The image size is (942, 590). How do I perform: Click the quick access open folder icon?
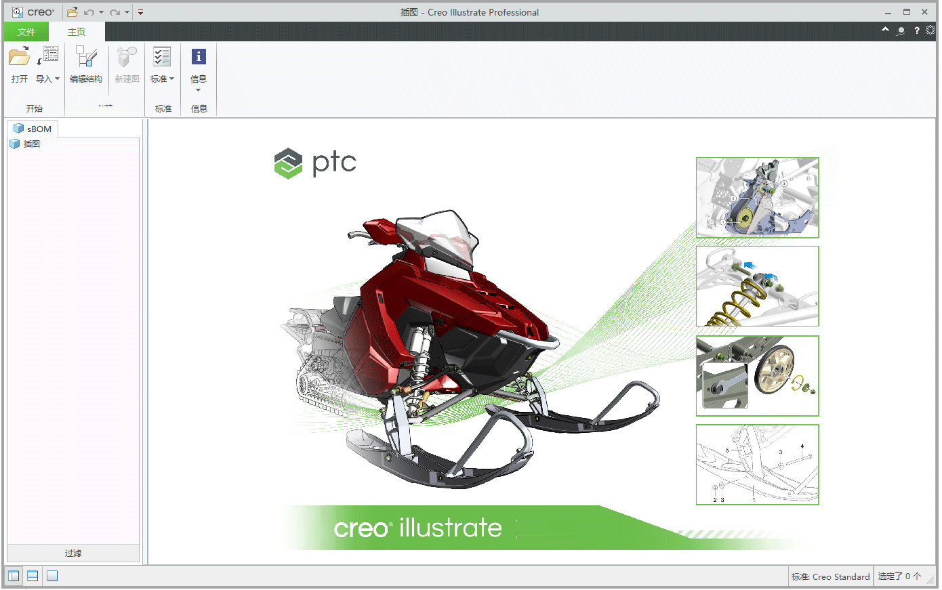pyautogui.click(x=73, y=12)
